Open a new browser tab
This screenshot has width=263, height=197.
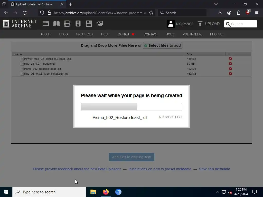(70, 4)
